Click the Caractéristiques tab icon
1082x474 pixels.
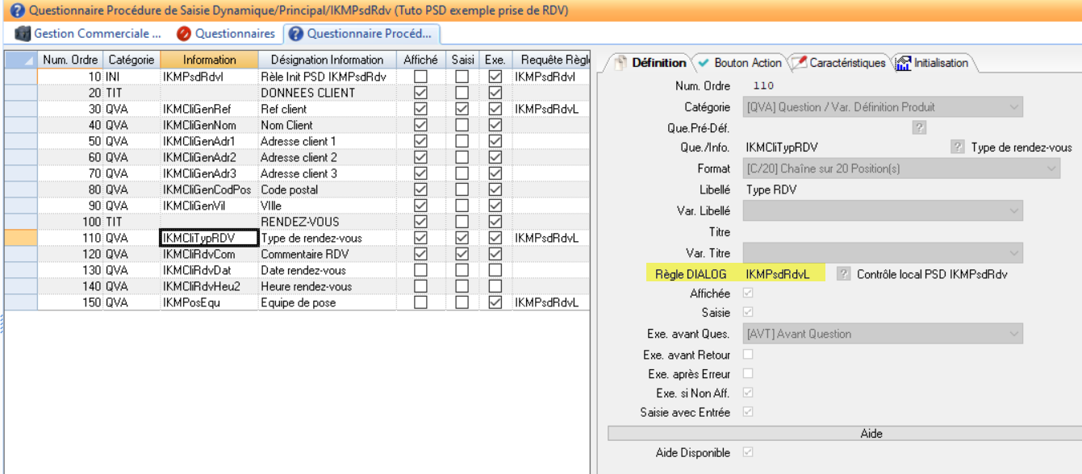point(798,63)
